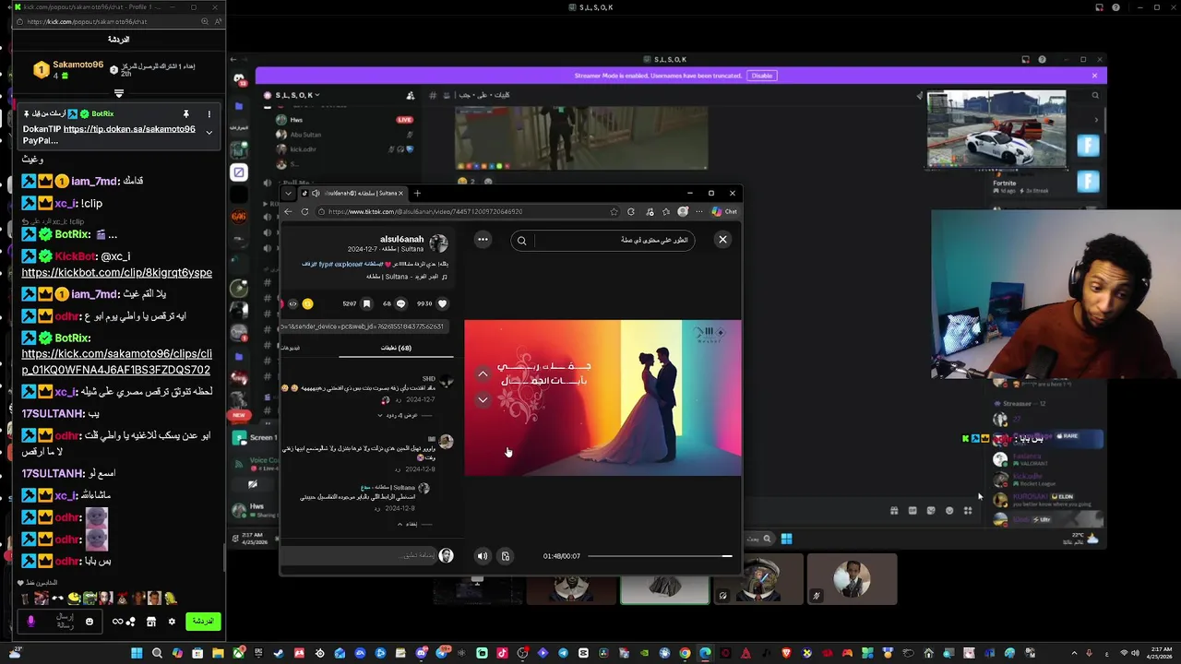Seek on the TikTok video progress bar

[x=660, y=556]
